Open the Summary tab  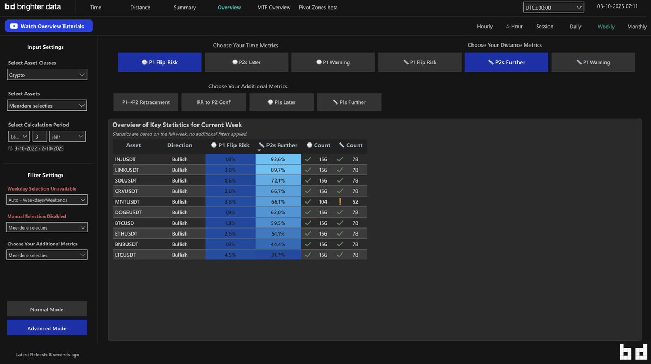point(184,8)
